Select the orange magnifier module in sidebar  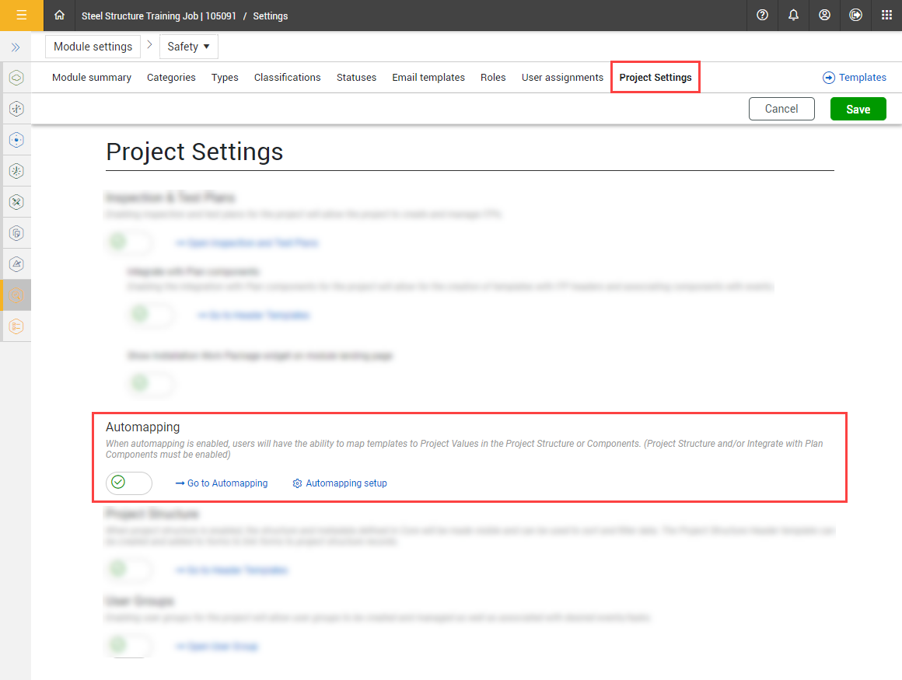point(16,295)
